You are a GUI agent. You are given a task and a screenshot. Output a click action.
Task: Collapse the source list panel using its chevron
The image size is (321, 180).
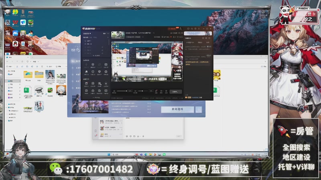click(x=108, y=38)
